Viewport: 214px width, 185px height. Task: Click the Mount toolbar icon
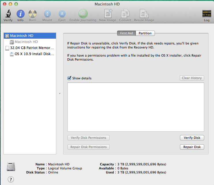(x=47, y=14)
